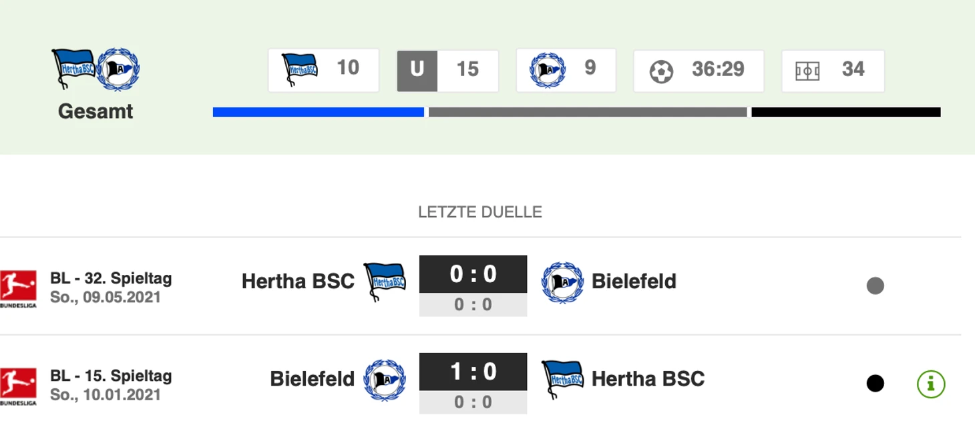Open the 0 : 0 match result
This screenshot has height=431, width=975.
[x=473, y=286]
